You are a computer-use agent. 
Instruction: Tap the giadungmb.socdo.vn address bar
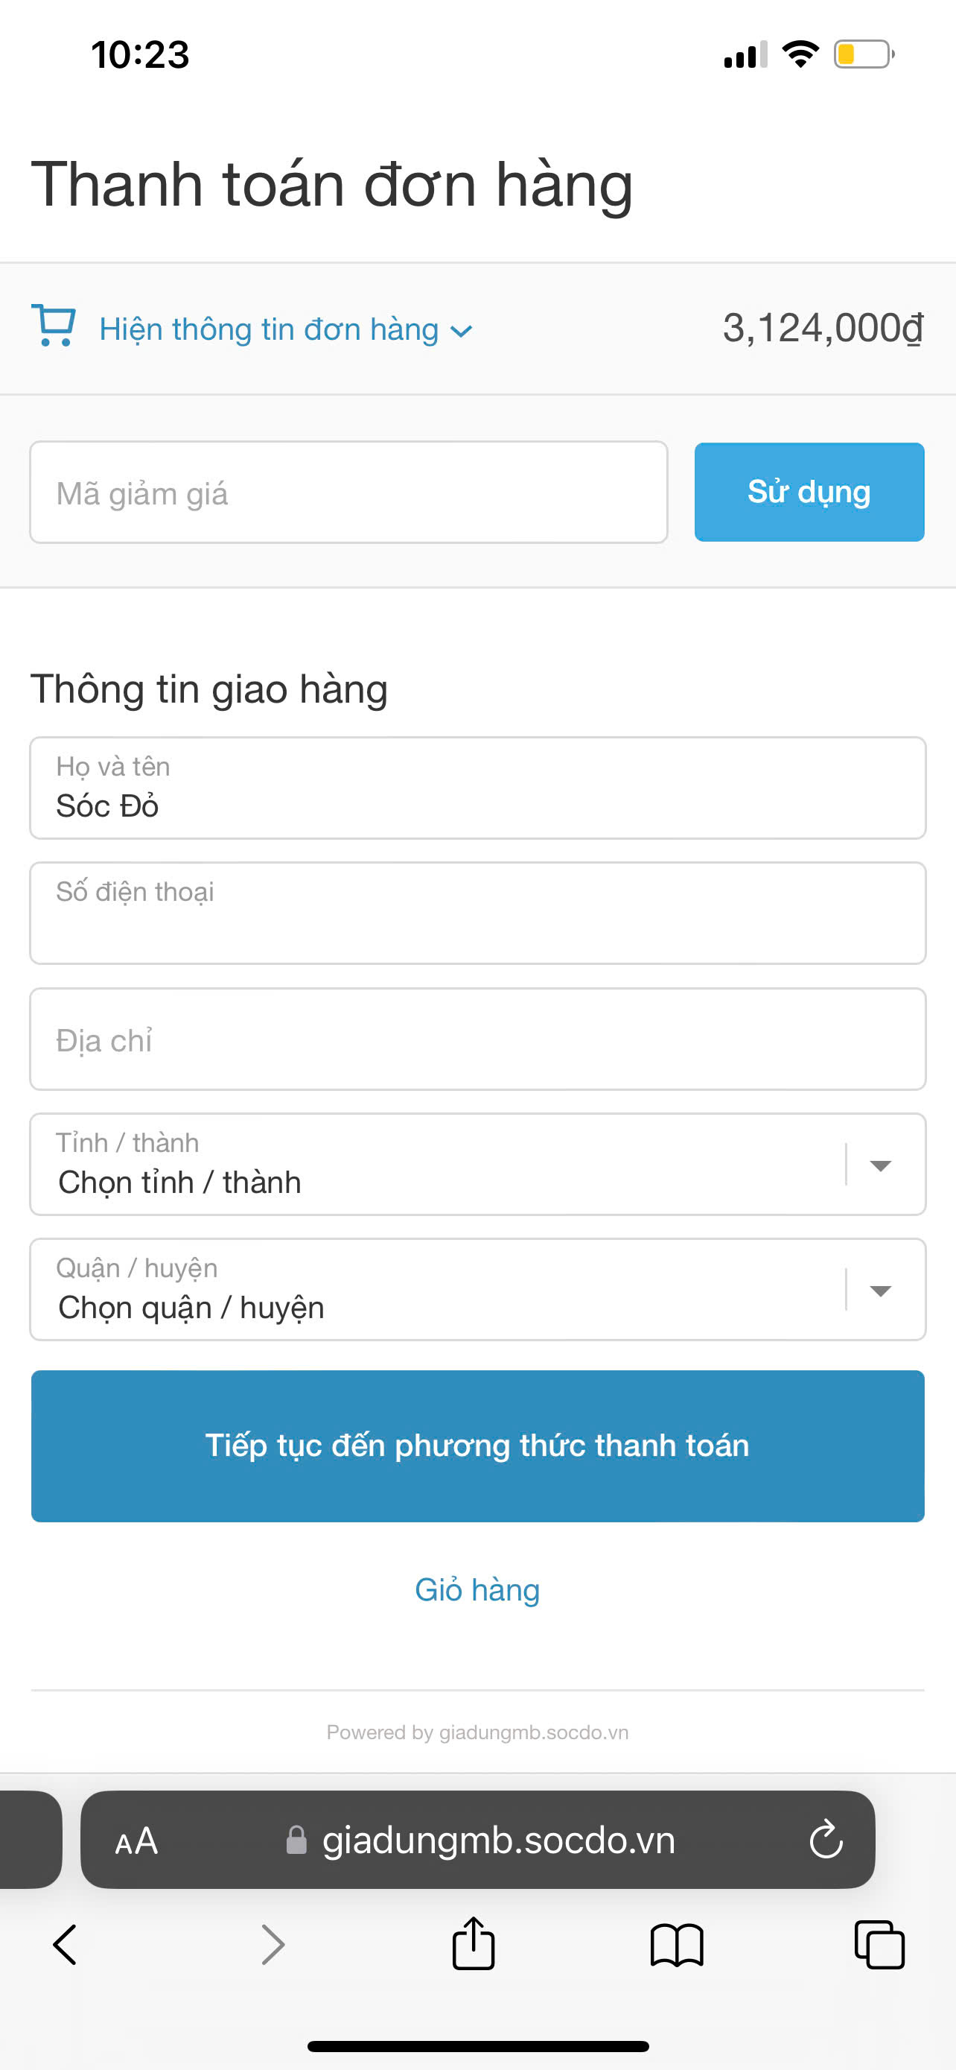pos(497,1840)
